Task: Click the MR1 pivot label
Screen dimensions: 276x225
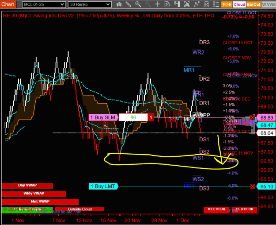Action: point(189,70)
